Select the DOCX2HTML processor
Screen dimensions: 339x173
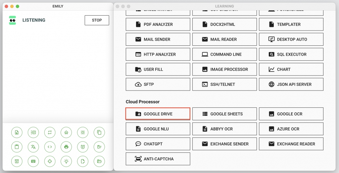point(224,24)
